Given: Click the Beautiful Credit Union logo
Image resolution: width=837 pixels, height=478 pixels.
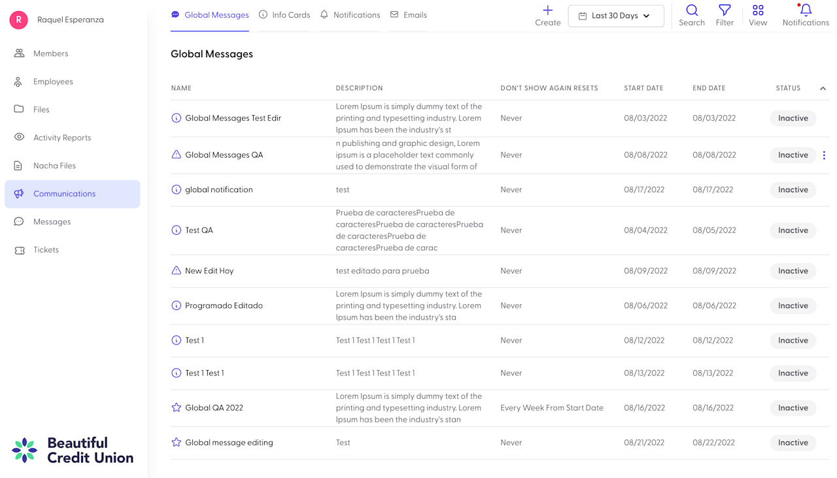Looking at the screenshot, I should [x=73, y=450].
